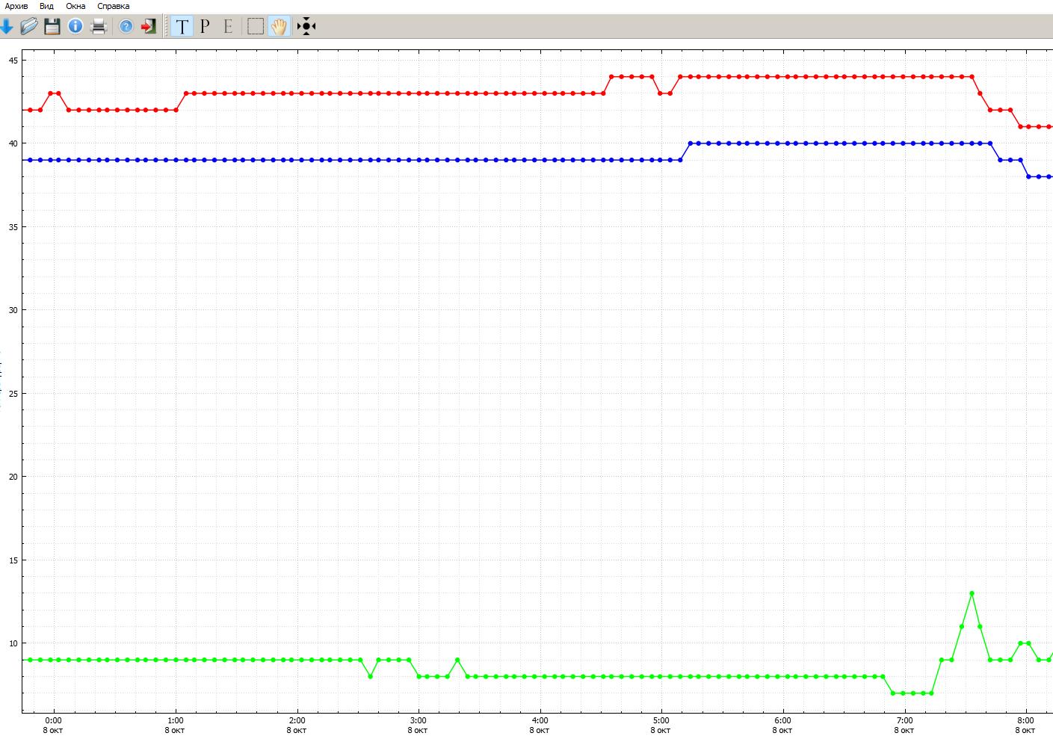Open the Окна menu

(x=75, y=6)
